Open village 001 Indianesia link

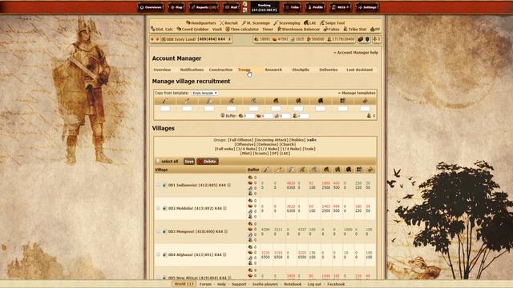coord(197,185)
